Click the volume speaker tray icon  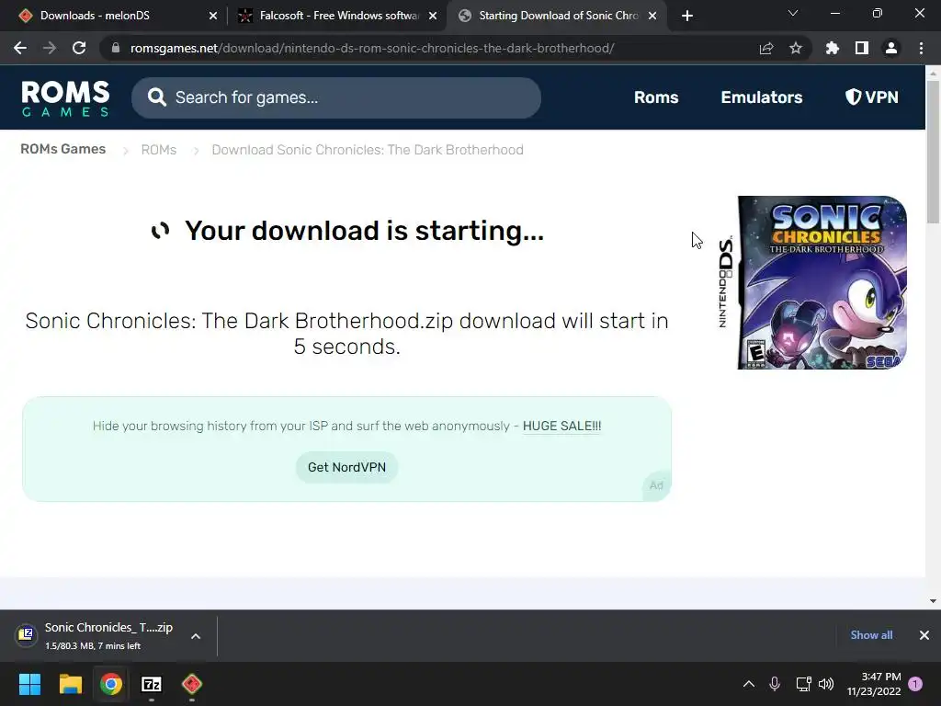[826, 684]
